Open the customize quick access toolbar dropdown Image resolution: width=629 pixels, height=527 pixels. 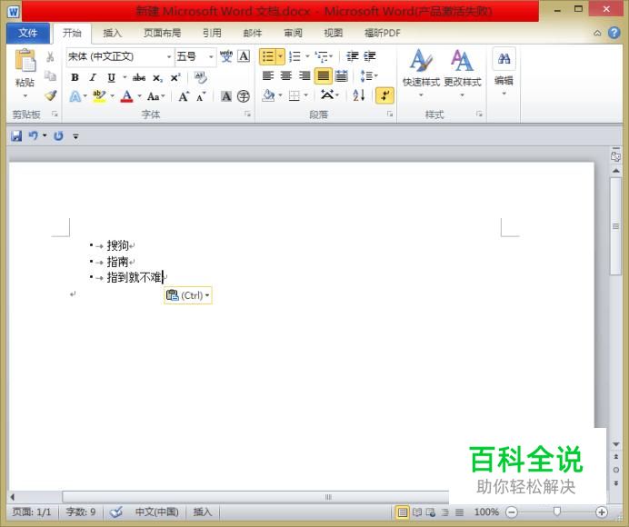(x=75, y=136)
